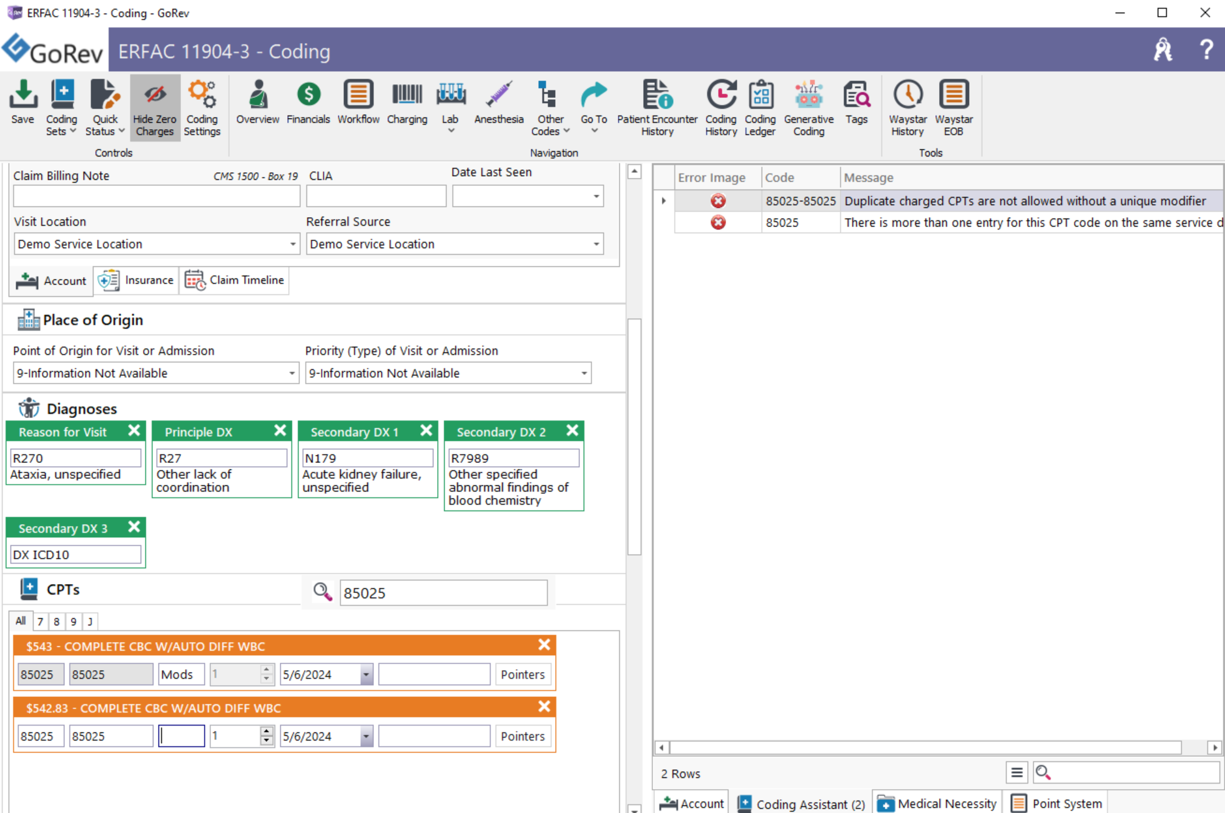
Task: Click Pointers on the $542.83 charge
Action: pyautogui.click(x=523, y=736)
